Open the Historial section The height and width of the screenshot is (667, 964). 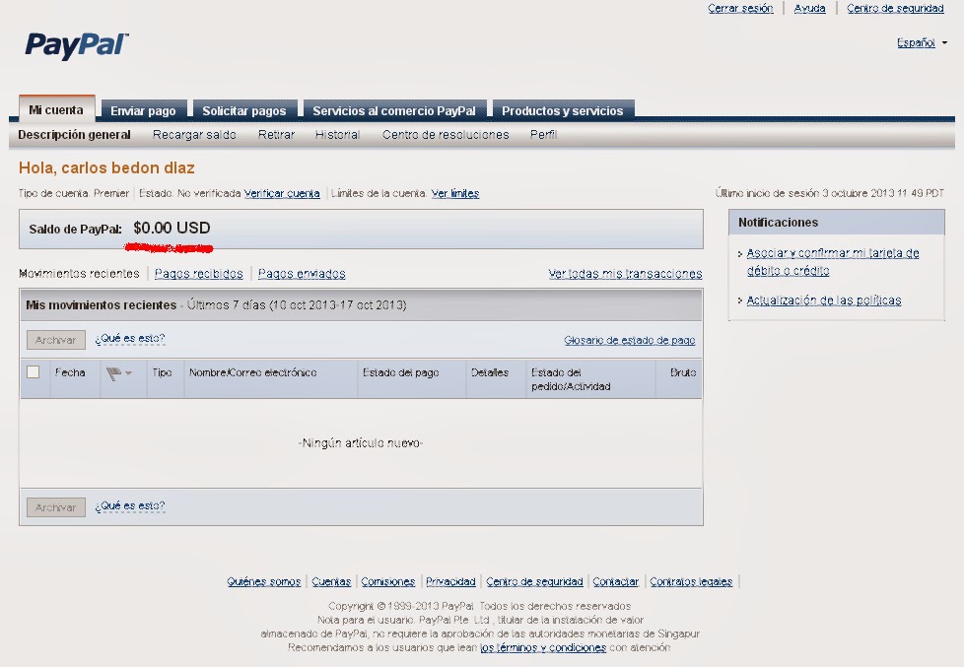coord(337,135)
